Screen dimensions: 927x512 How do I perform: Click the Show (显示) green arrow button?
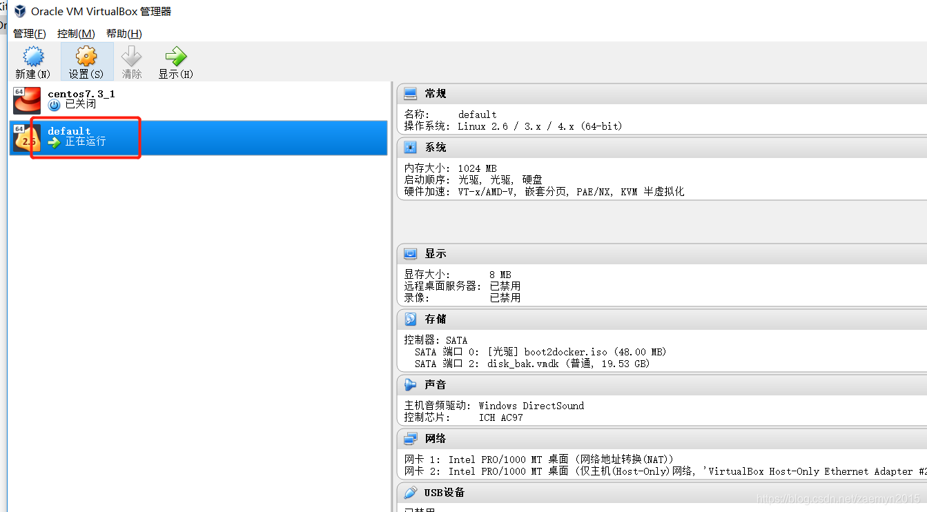tap(175, 62)
